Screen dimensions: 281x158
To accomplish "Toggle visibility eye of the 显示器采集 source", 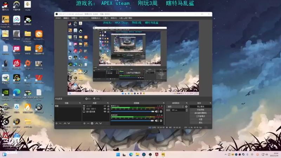I will [x=105, y=112].
